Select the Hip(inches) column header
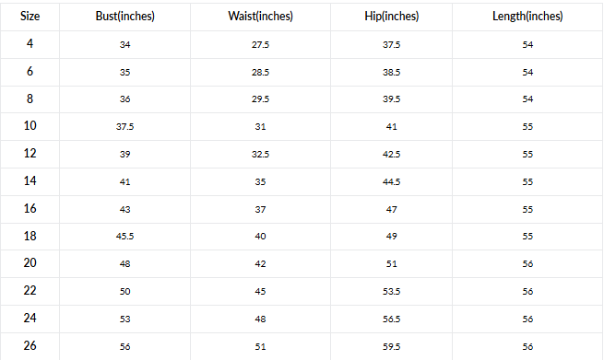This screenshot has width=604, height=360. tap(392, 17)
